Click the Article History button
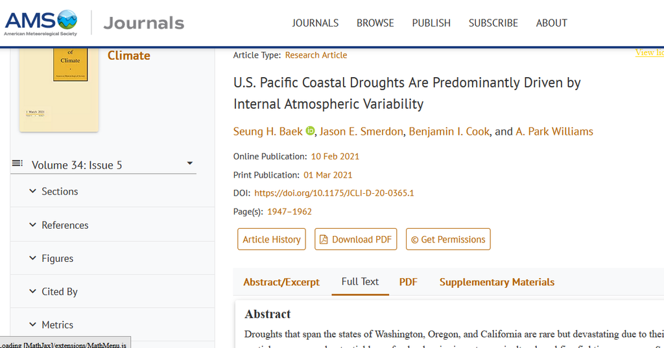 [x=271, y=239]
